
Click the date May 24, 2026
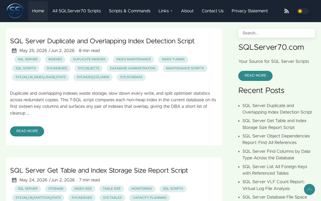[33, 180]
